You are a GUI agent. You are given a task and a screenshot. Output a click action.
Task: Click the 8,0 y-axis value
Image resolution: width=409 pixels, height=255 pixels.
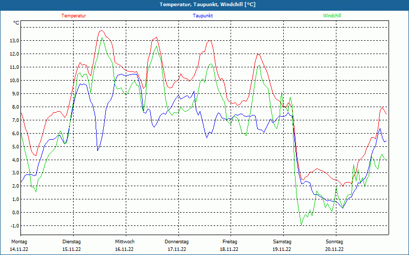point(15,107)
